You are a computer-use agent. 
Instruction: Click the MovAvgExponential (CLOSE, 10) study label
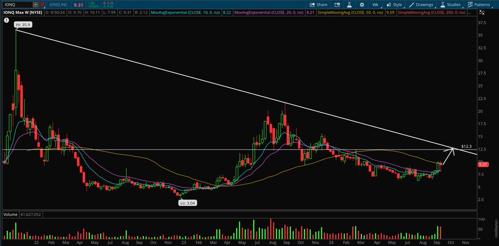click(x=186, y=13)
